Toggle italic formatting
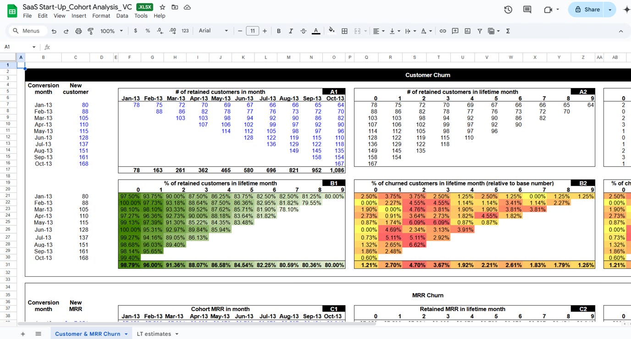This screenshot has height=339, width=631. pyautogui.click(x=291, y=31)
